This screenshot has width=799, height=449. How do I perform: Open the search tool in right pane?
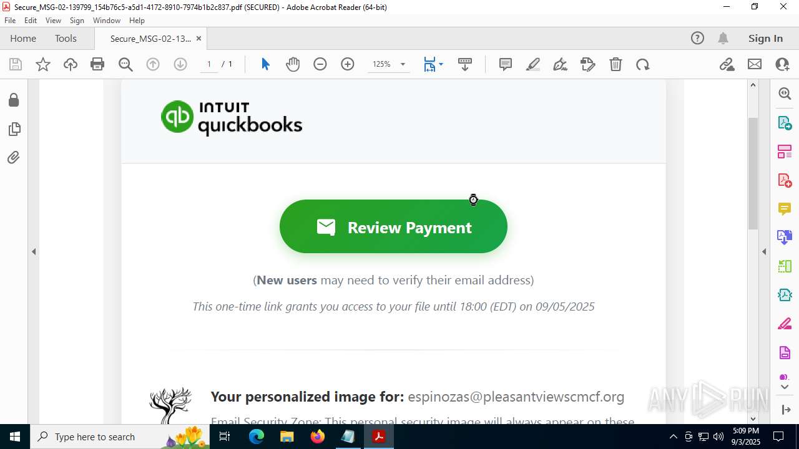point(785,94)
